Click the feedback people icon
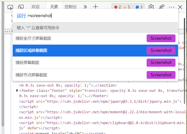This screenshot has width=187, height=134. click(162, 7)
